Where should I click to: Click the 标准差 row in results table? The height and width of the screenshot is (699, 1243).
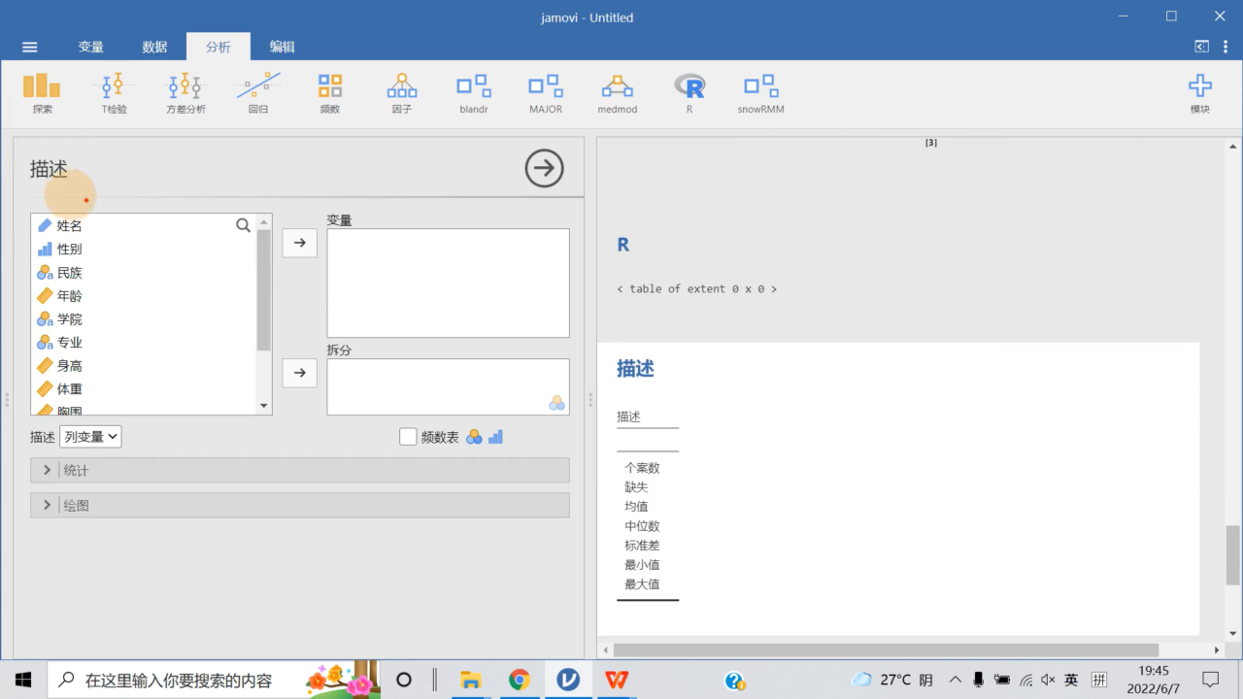(x=642, y=545)
